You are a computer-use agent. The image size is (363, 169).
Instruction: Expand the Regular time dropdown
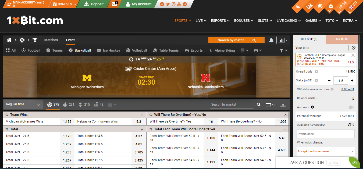(x=23, y=104)
